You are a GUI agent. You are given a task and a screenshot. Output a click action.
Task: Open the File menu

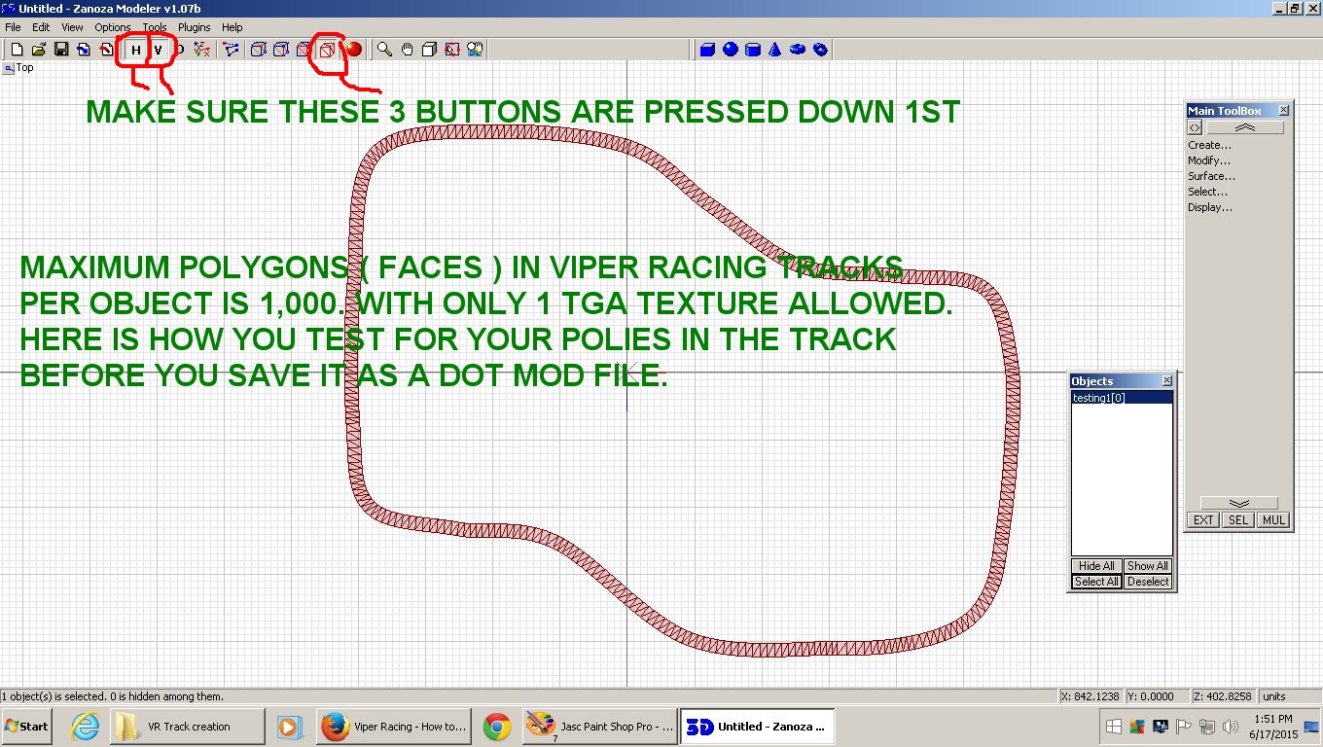(13, 27)
